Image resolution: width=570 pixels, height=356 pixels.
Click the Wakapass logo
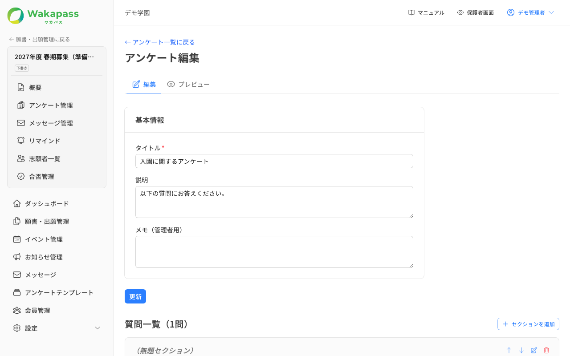click(x=43, y=16)
